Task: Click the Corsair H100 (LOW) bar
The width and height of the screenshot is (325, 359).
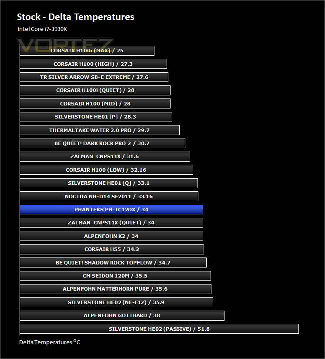Action: [106, 170]
